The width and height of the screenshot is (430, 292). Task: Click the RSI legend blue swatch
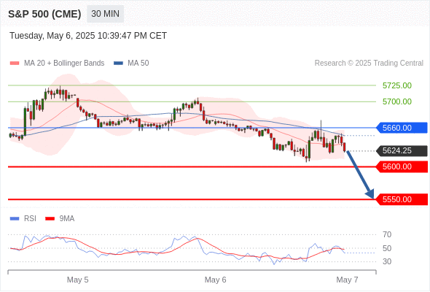15,219
